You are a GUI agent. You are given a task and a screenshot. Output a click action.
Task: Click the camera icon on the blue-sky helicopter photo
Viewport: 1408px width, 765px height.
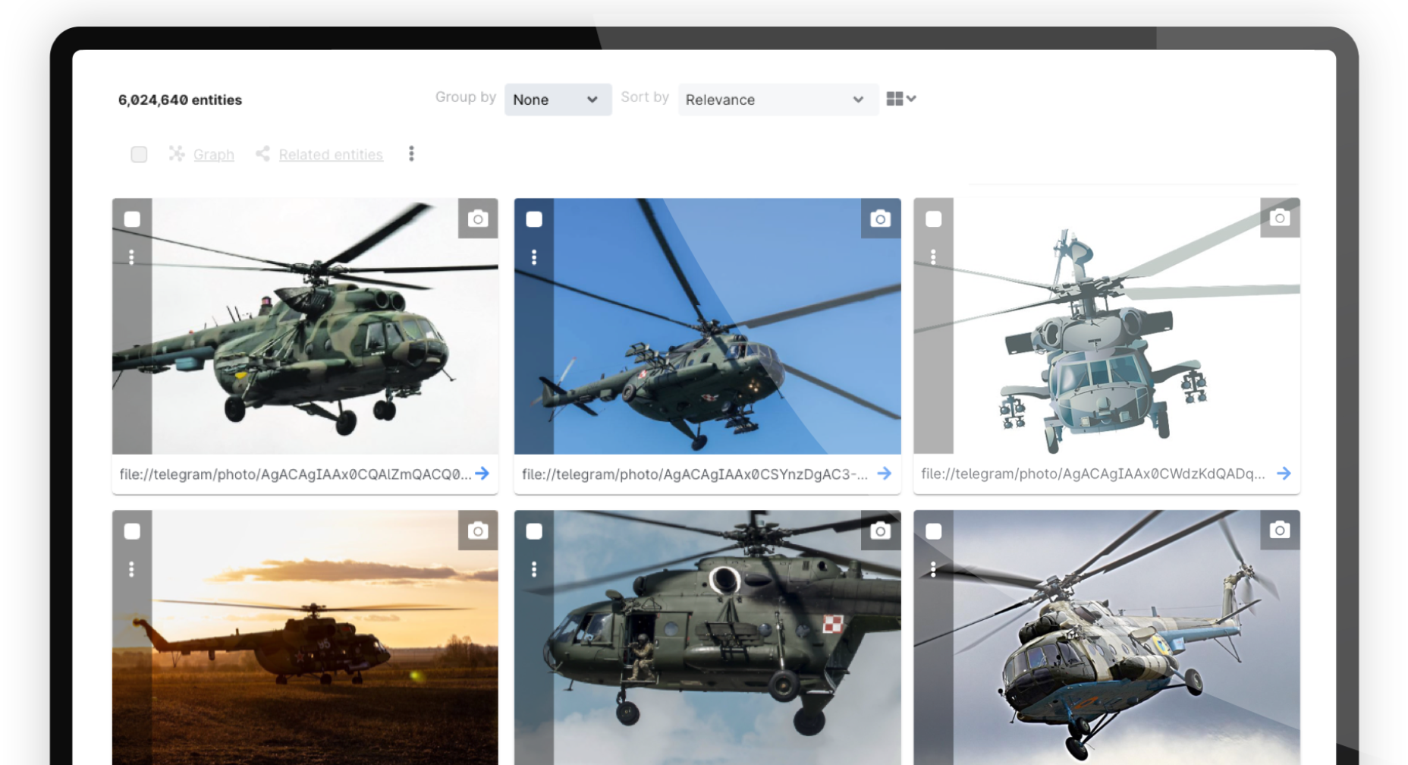tap(880, 219)
